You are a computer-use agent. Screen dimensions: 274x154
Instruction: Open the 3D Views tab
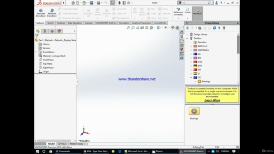coord(62,144)
